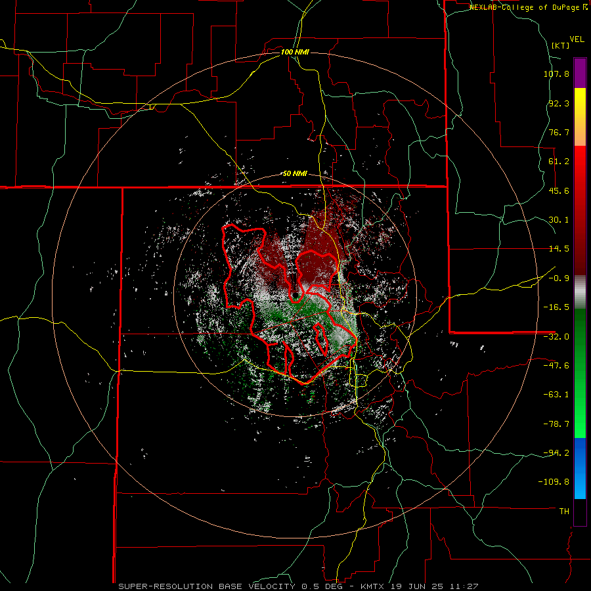Click the -109.8 scale value

tap(554, 482)
